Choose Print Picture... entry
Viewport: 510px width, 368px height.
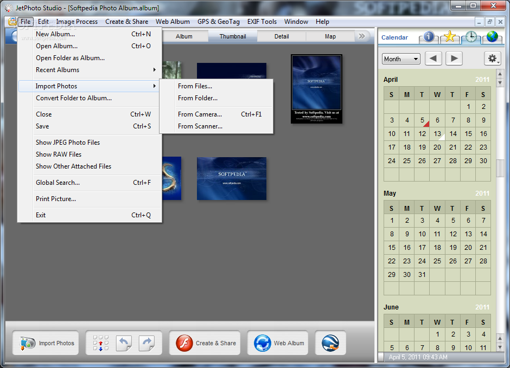[90, 199]
